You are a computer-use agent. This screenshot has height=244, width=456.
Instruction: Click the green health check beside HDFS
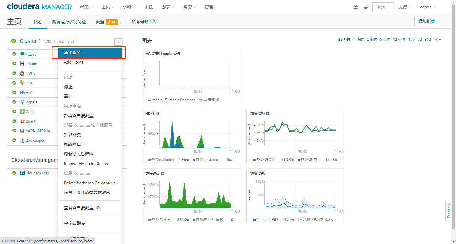pyautogui.click(x=14, y=73)
